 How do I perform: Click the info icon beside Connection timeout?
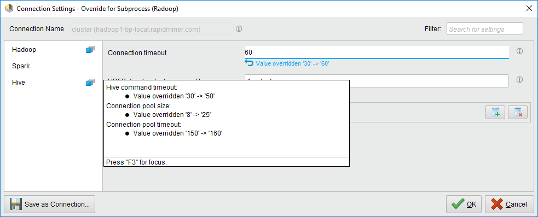point(519,51)
